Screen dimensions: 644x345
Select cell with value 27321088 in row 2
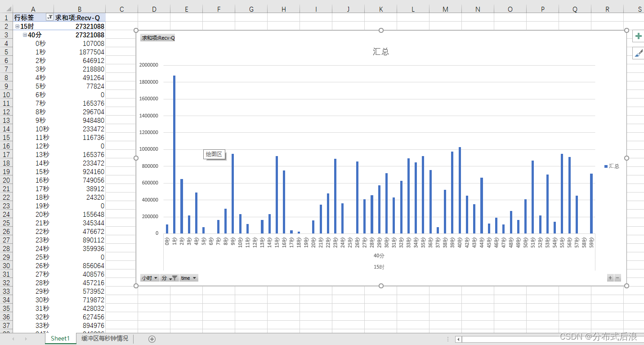coord(80,26)
